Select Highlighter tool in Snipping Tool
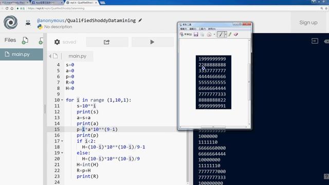This screenshot has height=185, width=329. 230,34
